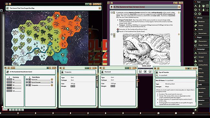This screenshot has height=118, width=210.
Task: Open the Encounter: 8. The Sundered Sea link
Action: pyautogui.click(x=133, y=29)
